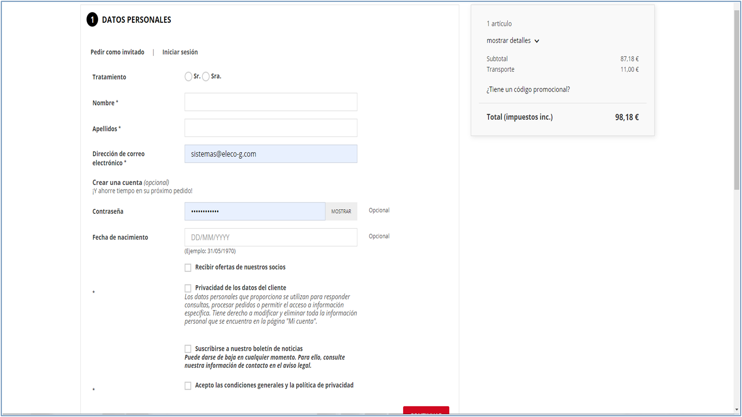Click the Ejemplo: 31/05/1970 hint
Viewport: 742px width, 417px height.
click(210, 251)
